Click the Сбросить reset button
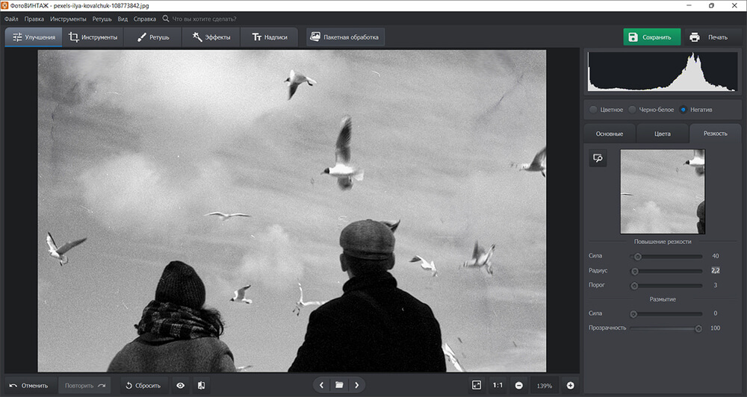The height and width of the screenshot is (397, 747). coord(143,385)
